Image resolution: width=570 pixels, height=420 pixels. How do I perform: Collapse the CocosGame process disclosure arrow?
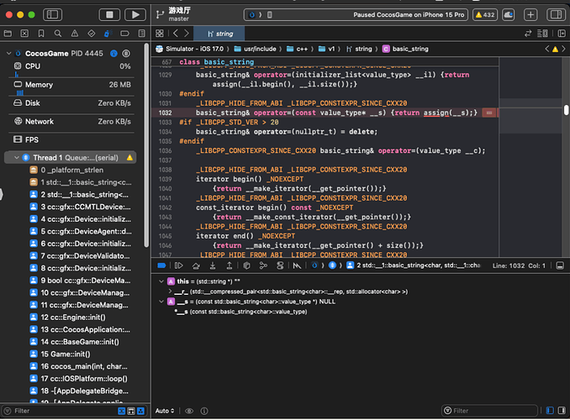coord(8,54)
